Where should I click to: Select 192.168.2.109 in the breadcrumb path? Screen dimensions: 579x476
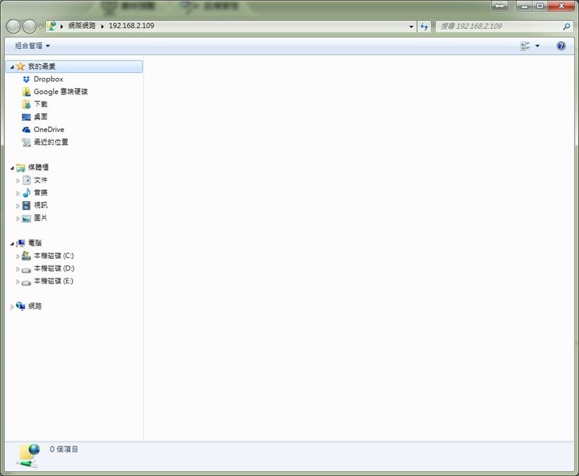click(x=131, y=26)
